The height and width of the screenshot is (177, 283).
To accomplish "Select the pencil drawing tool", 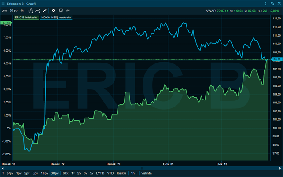I will pos(44,11).
